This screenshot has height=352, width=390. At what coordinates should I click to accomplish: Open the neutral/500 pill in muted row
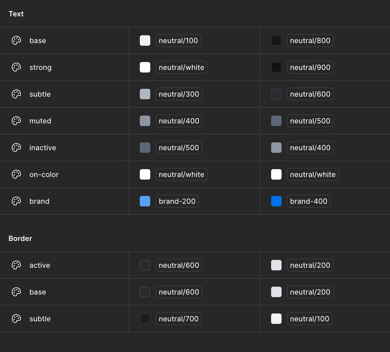coord(310,121)
